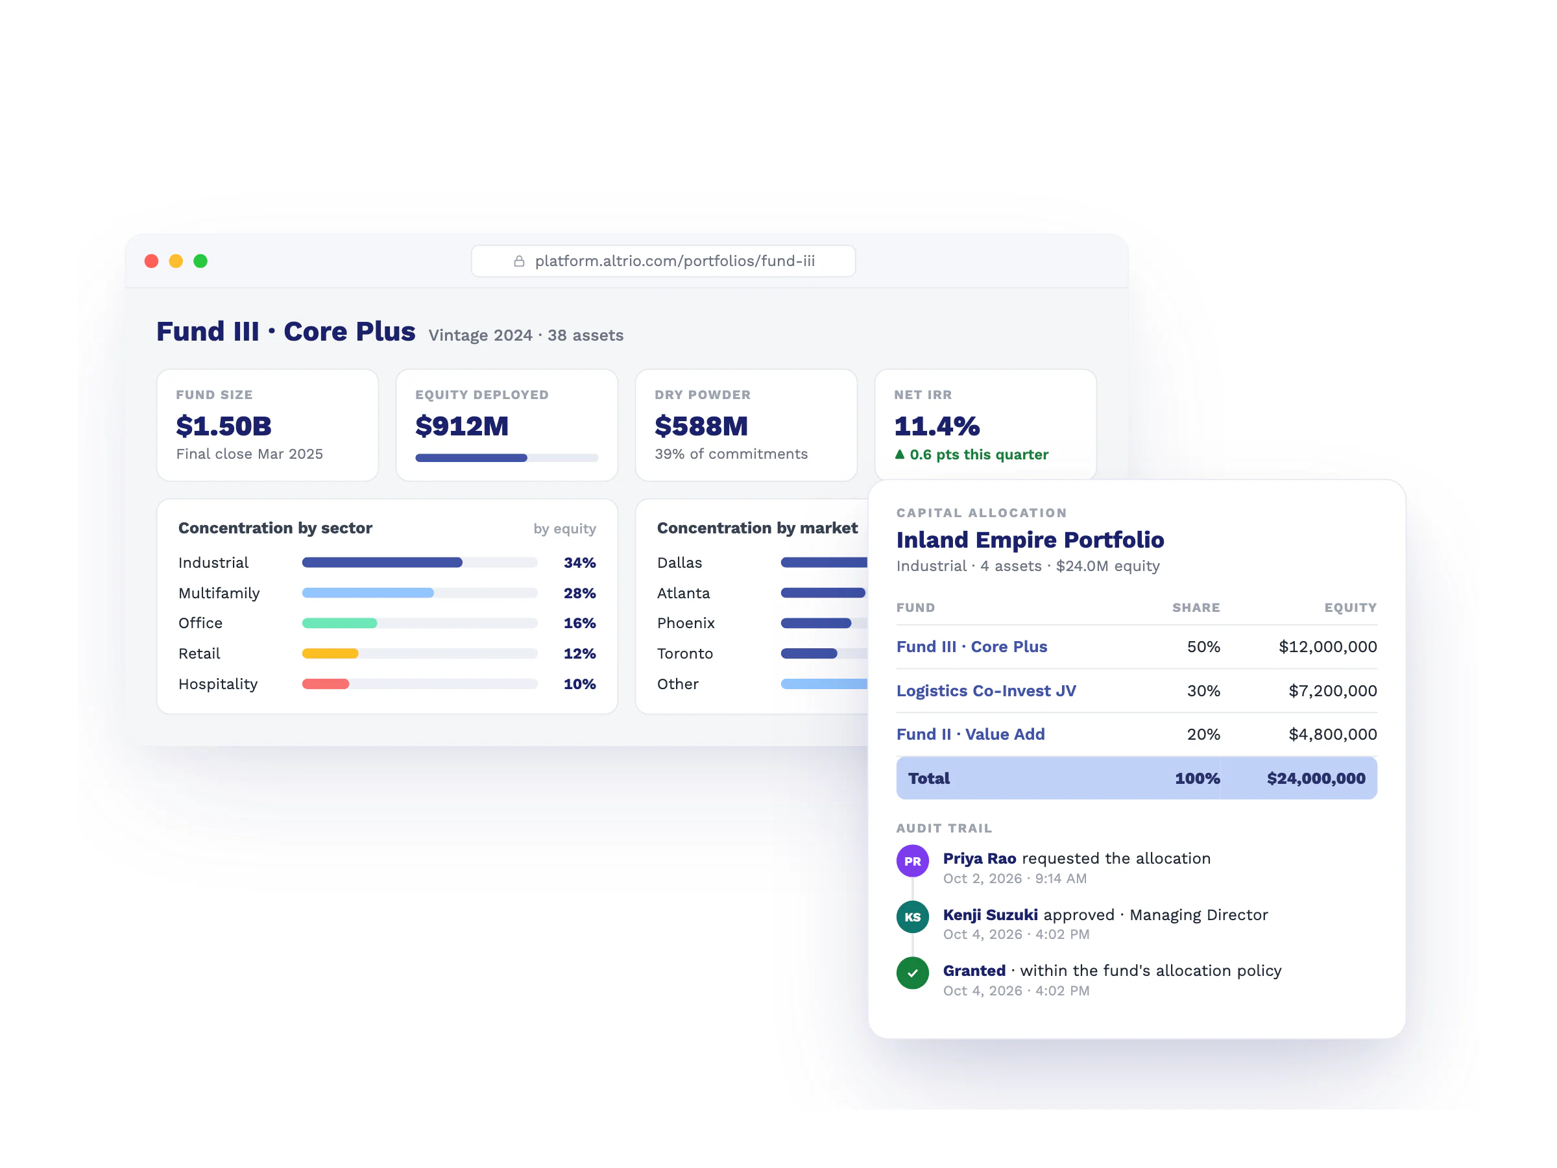The width and height of the screenshot is (1557, 1168).
Task: Click the lock icon in the address bar
Action: tap(519, 262)
